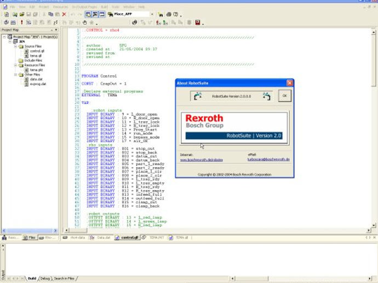Open overflow arrow after the red disk icon
The height and width of the screenshot is (283, 378).
[203, 24]
